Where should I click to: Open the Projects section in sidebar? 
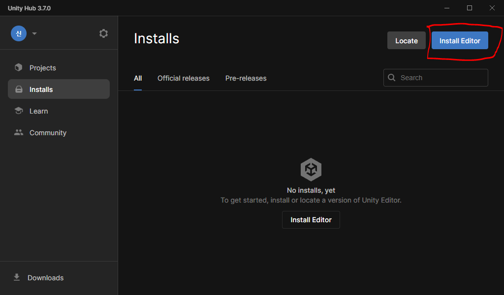click(x=42, y=68)
